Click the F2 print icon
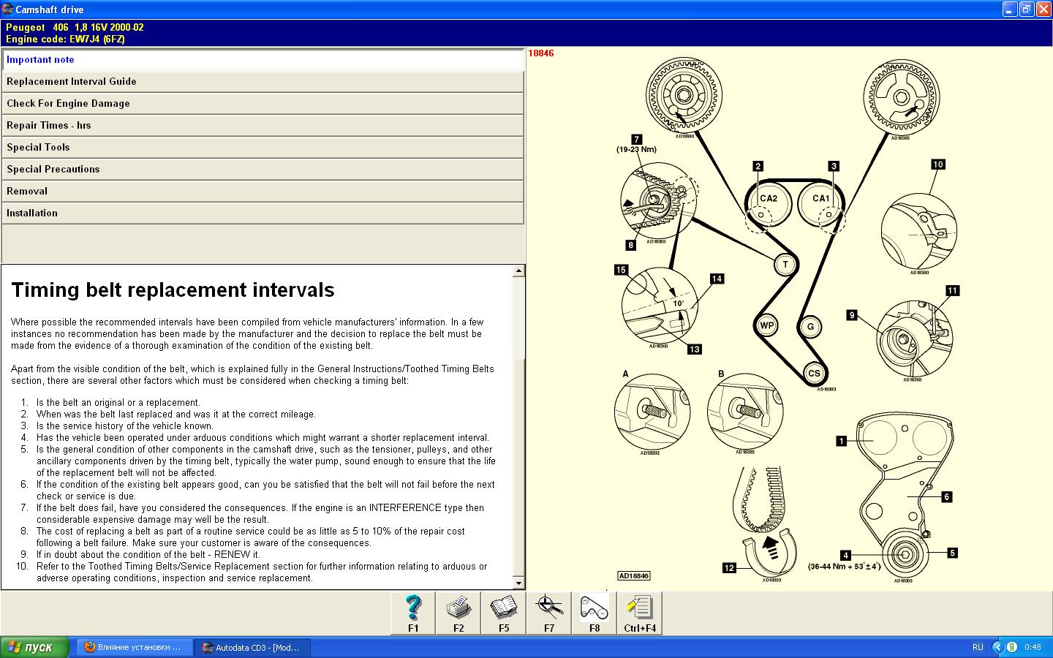 point(458,613)
